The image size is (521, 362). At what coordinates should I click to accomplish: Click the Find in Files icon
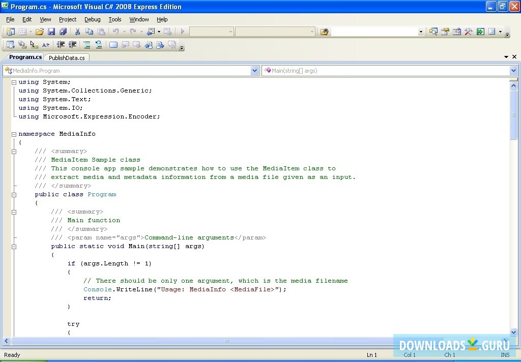tap(324, 32)
